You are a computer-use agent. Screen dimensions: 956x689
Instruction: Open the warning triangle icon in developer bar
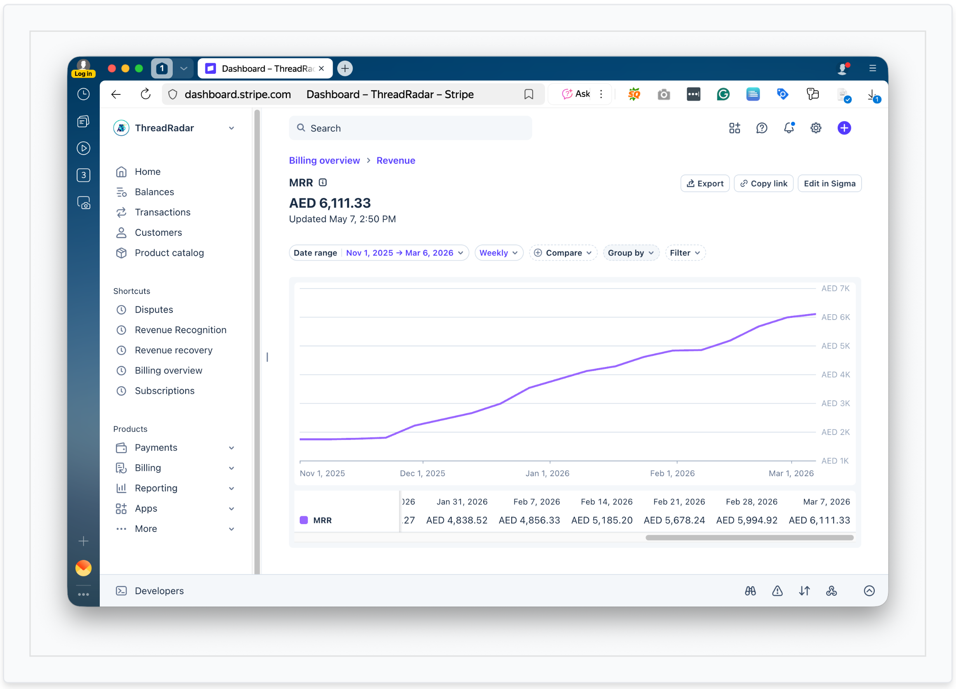777,591
